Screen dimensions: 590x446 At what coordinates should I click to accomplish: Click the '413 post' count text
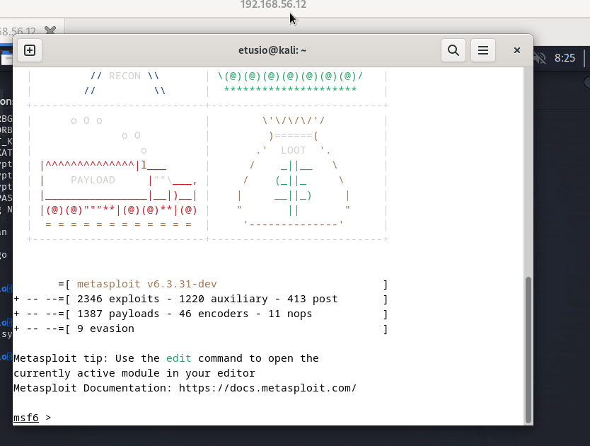[312, 299]
